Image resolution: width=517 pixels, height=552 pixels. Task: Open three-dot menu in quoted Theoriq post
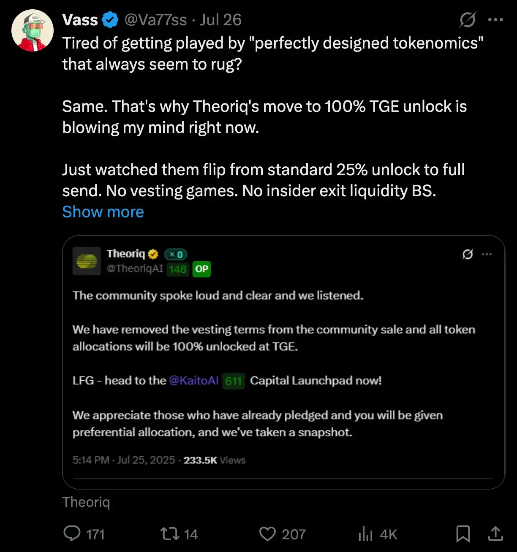pyautogui.click(x=487, y=254)
